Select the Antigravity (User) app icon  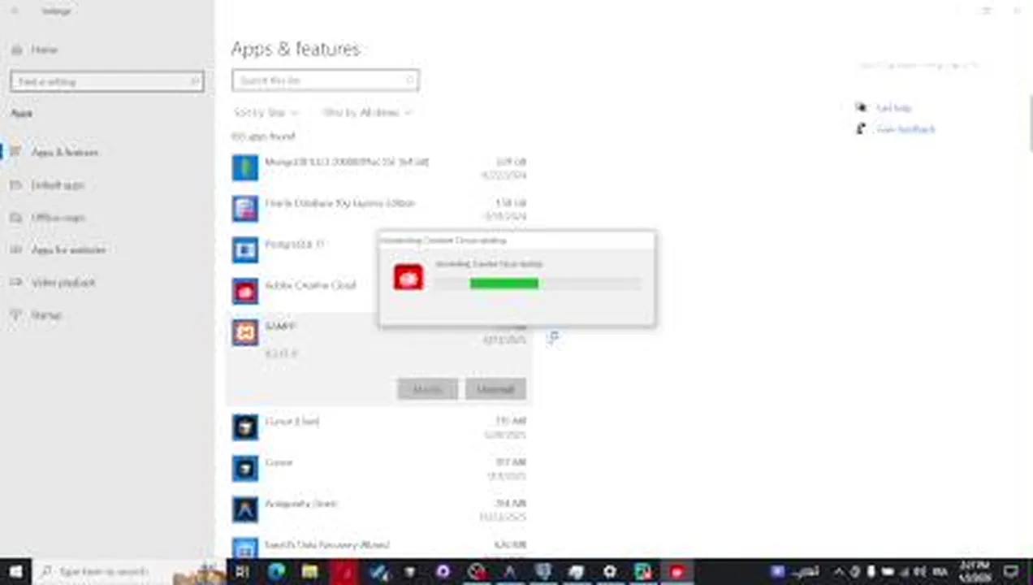(x=245, y=509)
